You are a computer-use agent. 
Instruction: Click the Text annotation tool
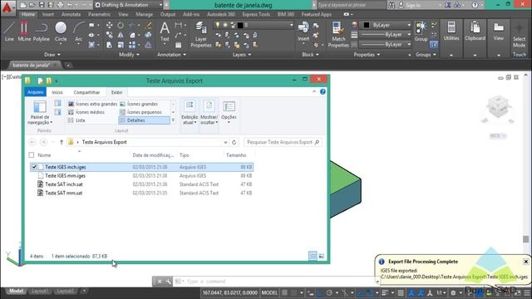165,32
